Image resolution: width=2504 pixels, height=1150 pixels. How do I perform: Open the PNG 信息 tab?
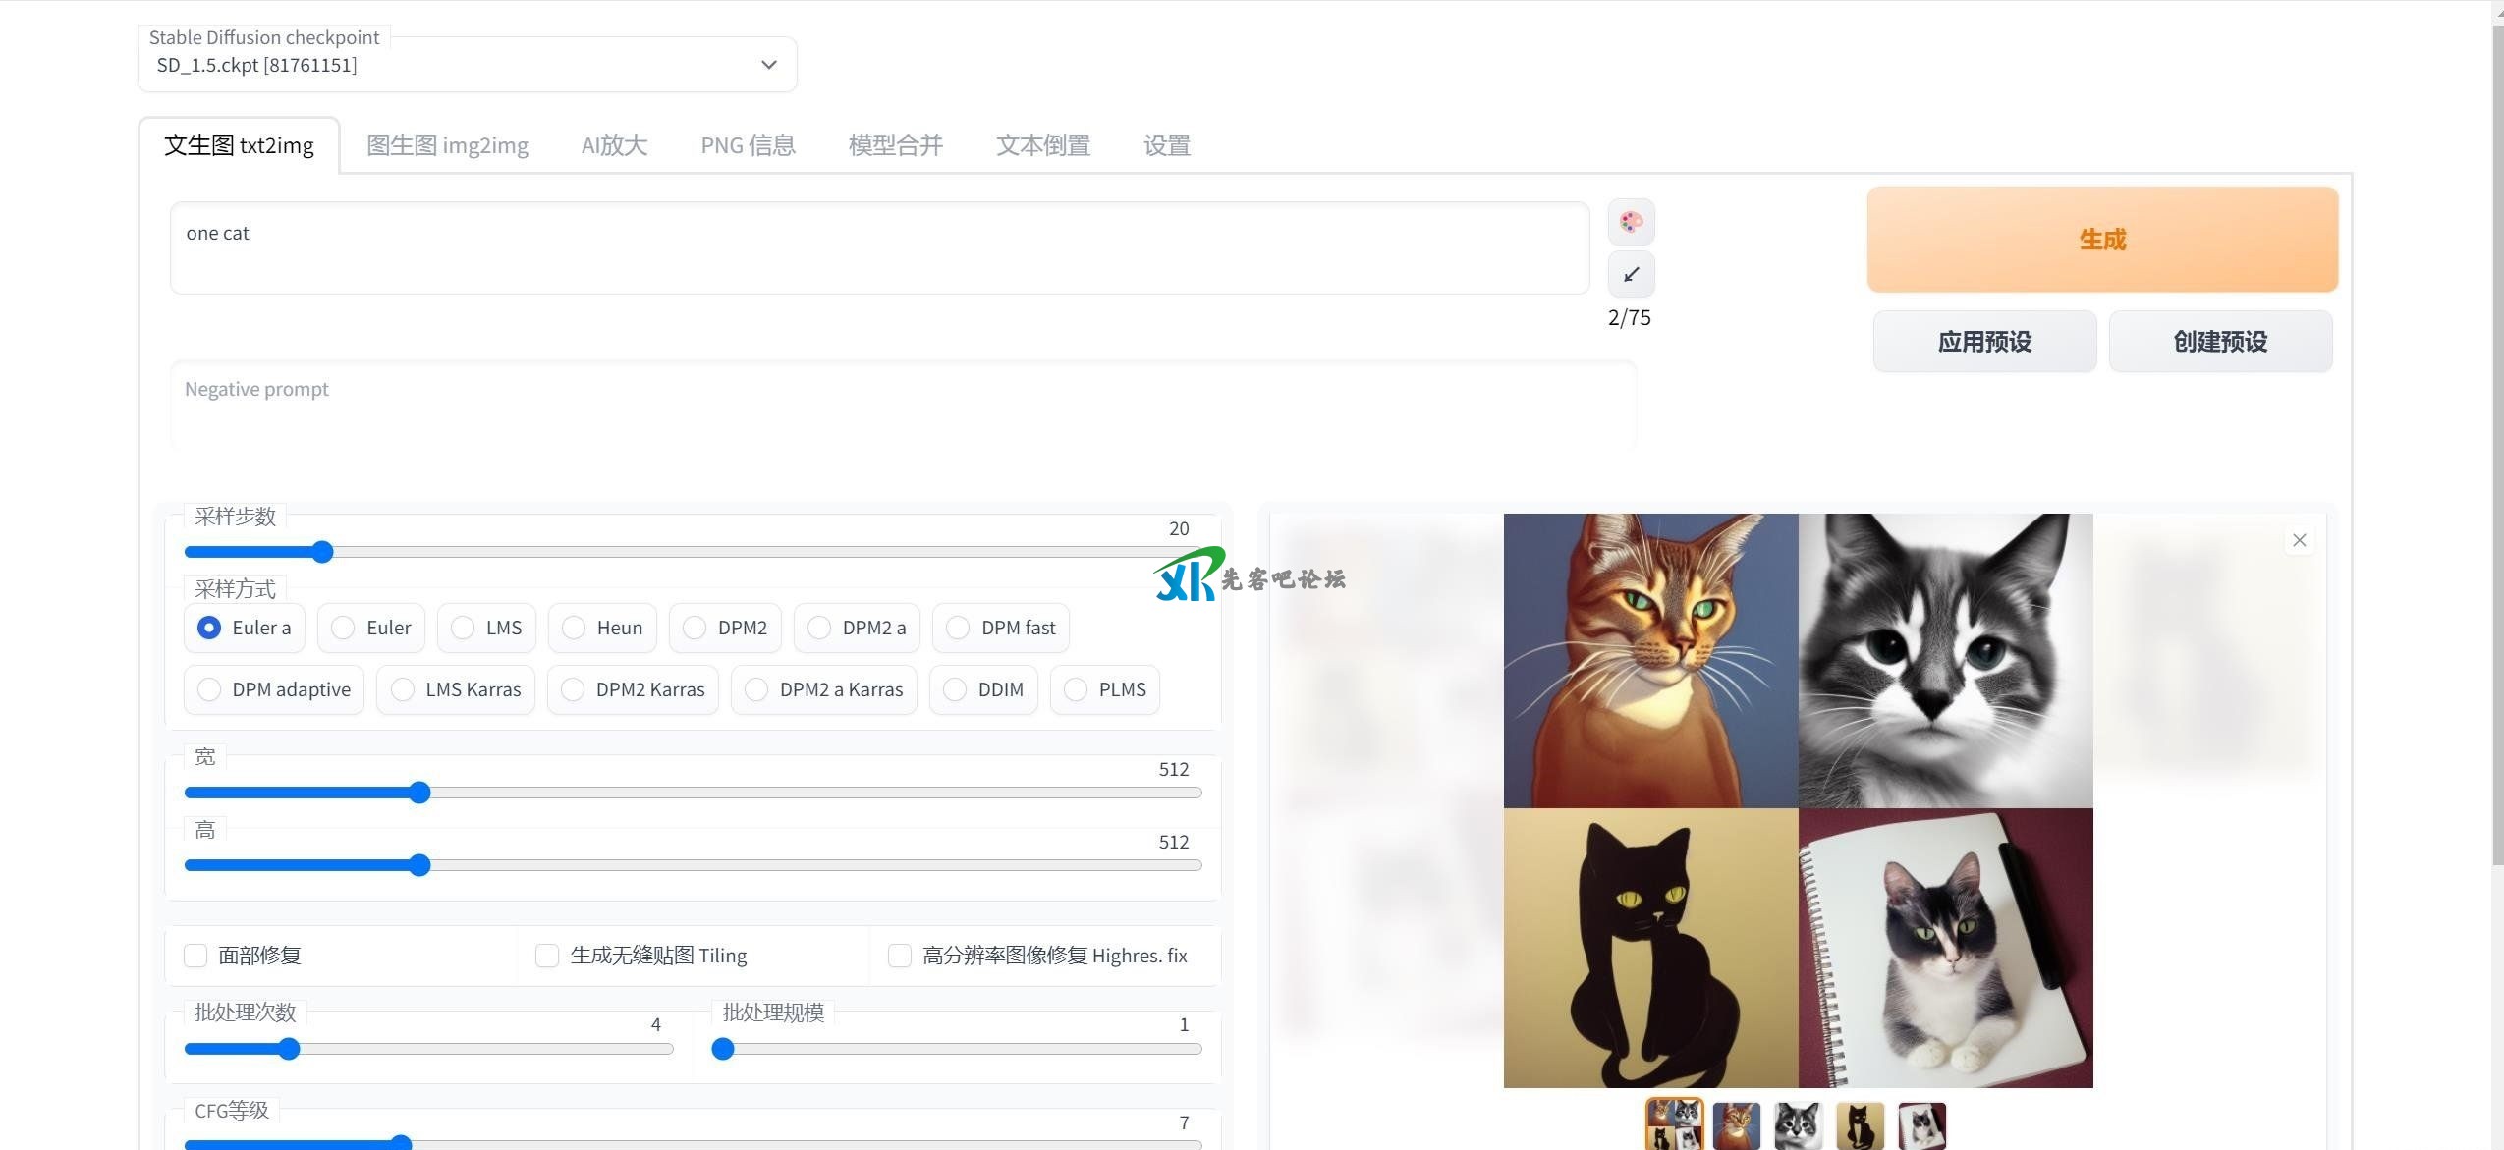click(748, 145)
